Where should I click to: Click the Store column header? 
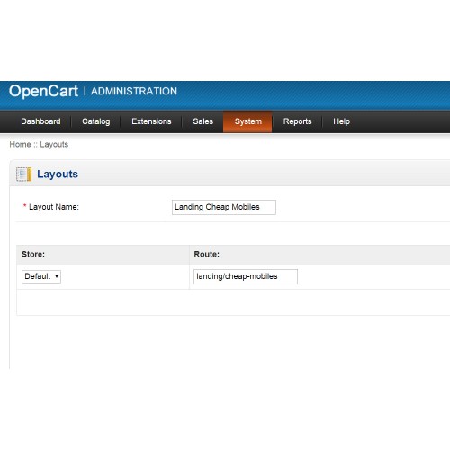click(x=33, y=255)
